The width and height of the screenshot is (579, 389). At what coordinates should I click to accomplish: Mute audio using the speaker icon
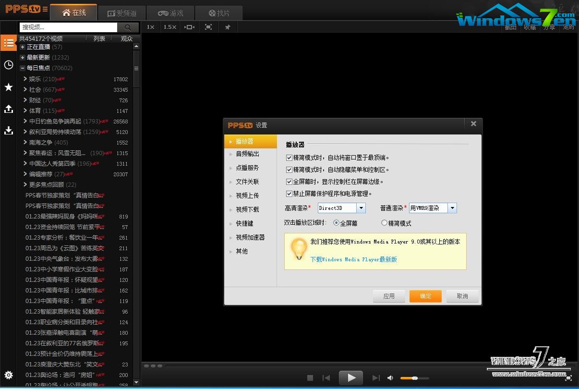click(390, 378)
